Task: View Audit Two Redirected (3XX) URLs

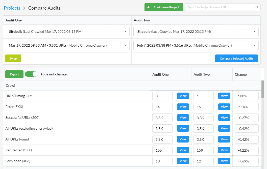Action: 224,150
